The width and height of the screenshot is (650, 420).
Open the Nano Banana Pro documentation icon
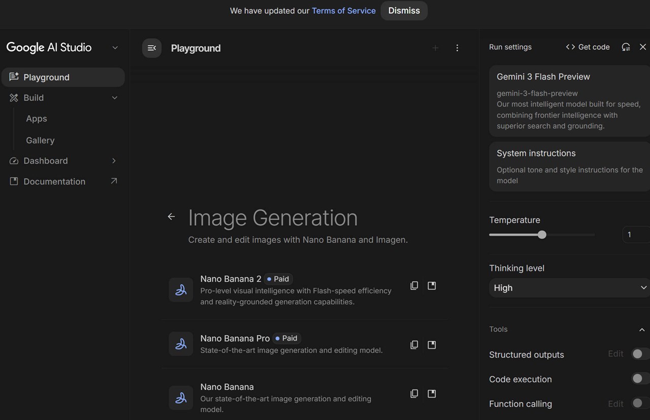pos(432,345)
